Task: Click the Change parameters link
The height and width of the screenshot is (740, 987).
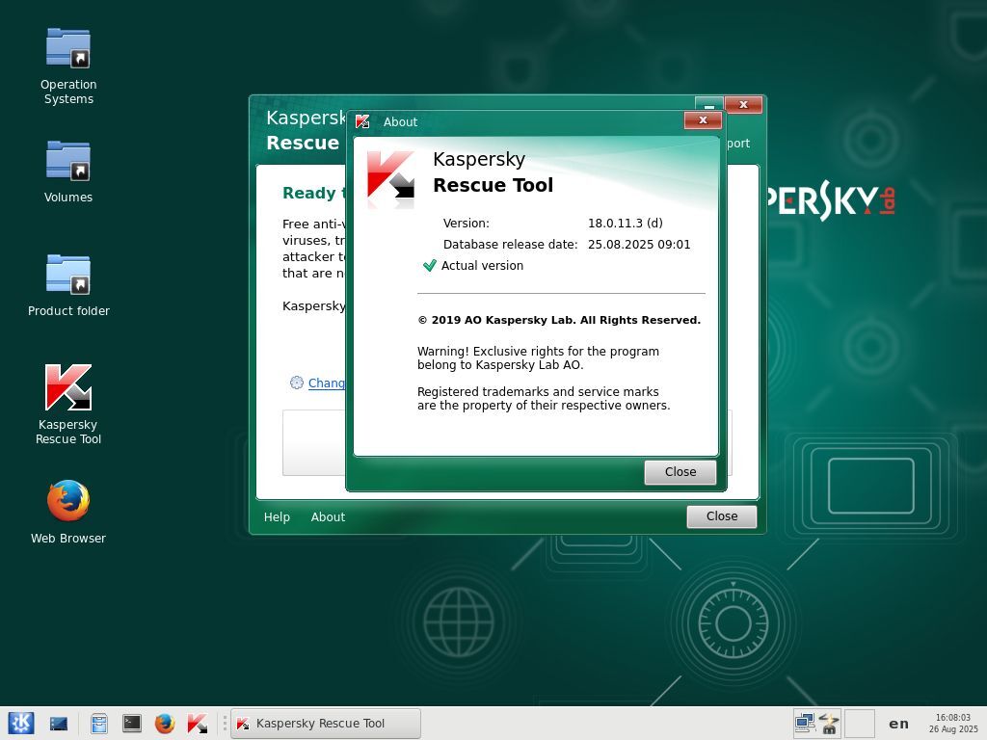Action: pyautogui.click(x=326, y=383)
